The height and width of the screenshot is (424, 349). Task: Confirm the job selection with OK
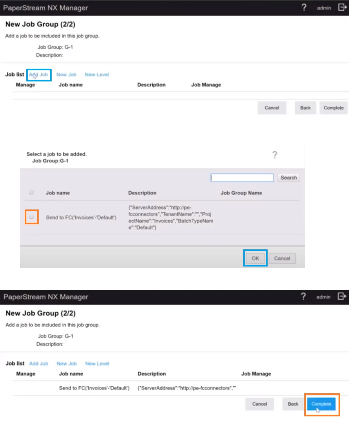(x=255, y=258)
